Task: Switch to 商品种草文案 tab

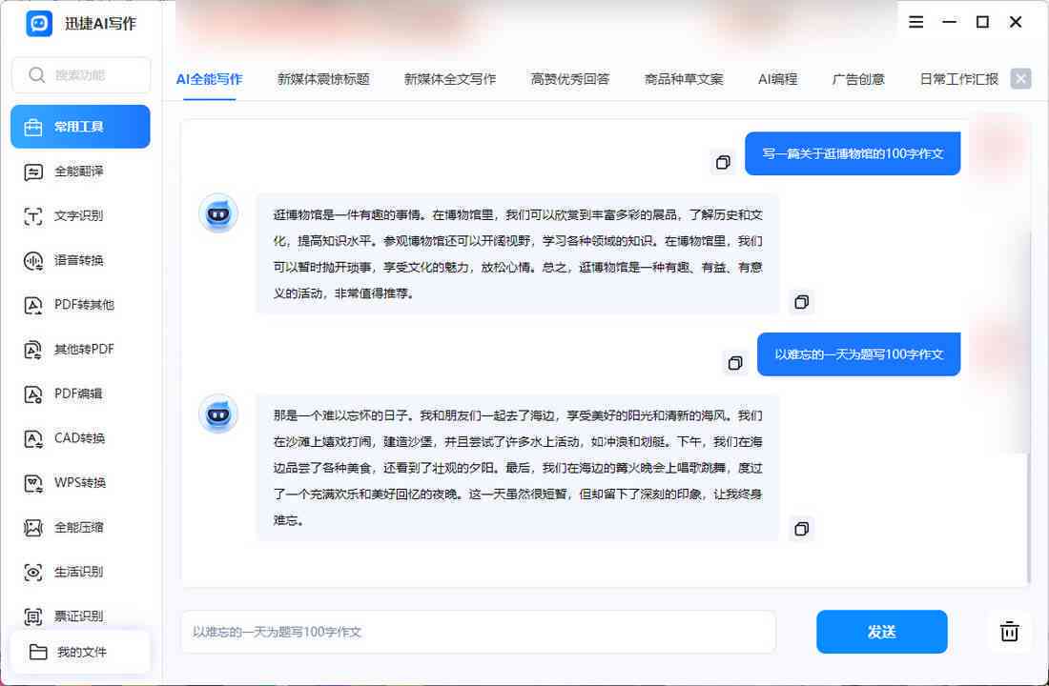Action: 685,79
